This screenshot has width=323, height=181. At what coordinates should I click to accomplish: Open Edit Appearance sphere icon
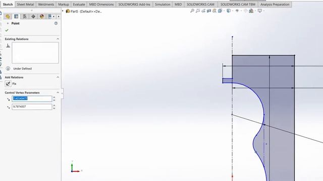point(245,11)
